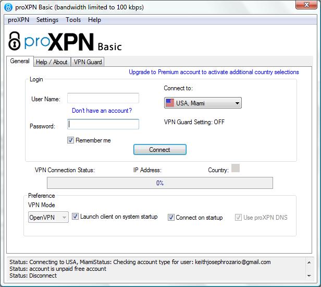The image size is (321, 287).
Task: Click the Connect button
Action: [x=160, y=150]
